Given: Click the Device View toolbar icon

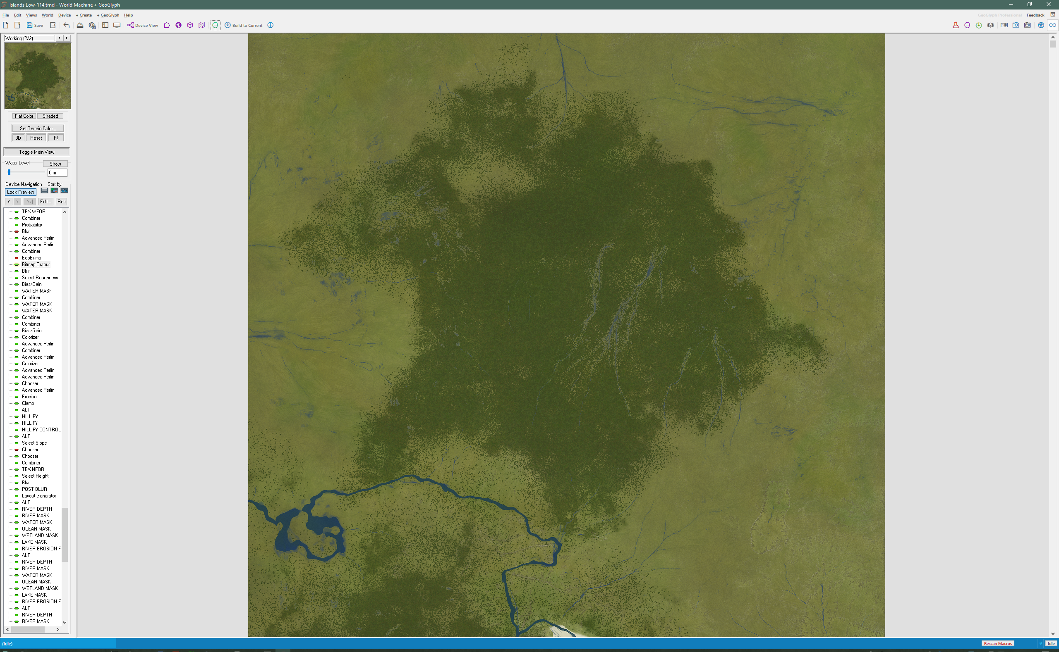Looking at the screenshot, I should (x=130, y=25).
